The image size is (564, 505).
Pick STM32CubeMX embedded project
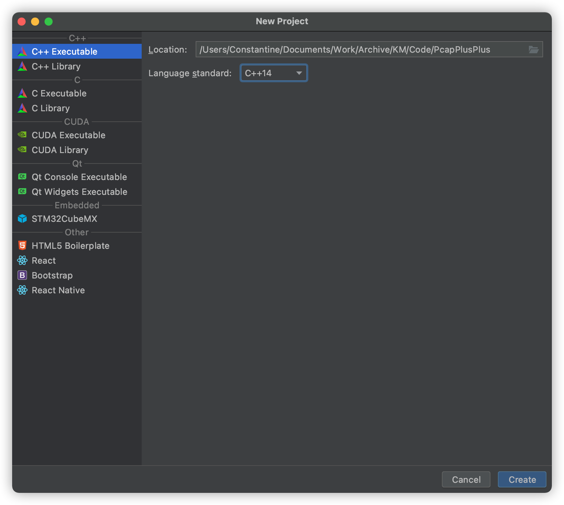pos(77,219)
